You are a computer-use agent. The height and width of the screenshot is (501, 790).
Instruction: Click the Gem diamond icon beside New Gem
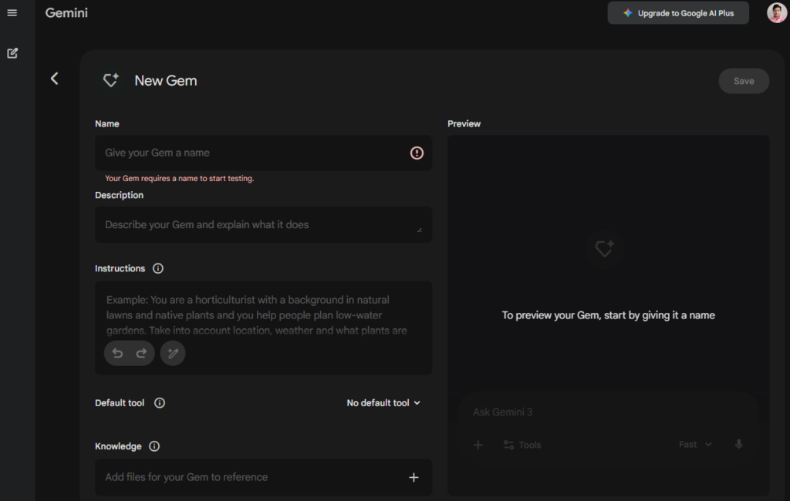click(x=110, y=79)
